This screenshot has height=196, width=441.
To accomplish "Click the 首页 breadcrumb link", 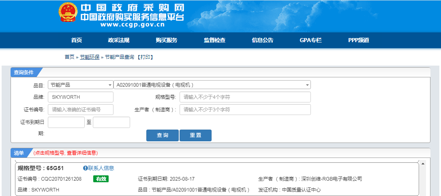I will pyautogui.click(x=69, y=57).
